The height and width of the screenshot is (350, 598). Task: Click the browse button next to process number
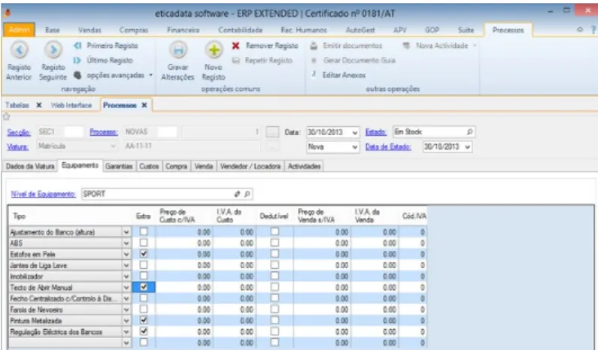tap(272, 132)
